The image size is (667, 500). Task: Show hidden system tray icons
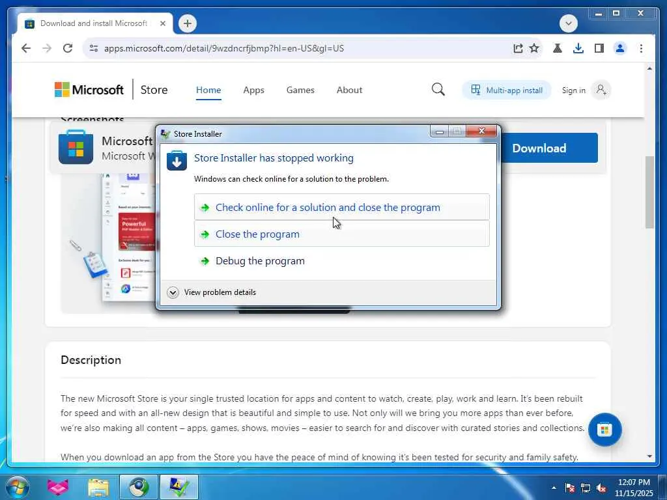click(554, 488)
